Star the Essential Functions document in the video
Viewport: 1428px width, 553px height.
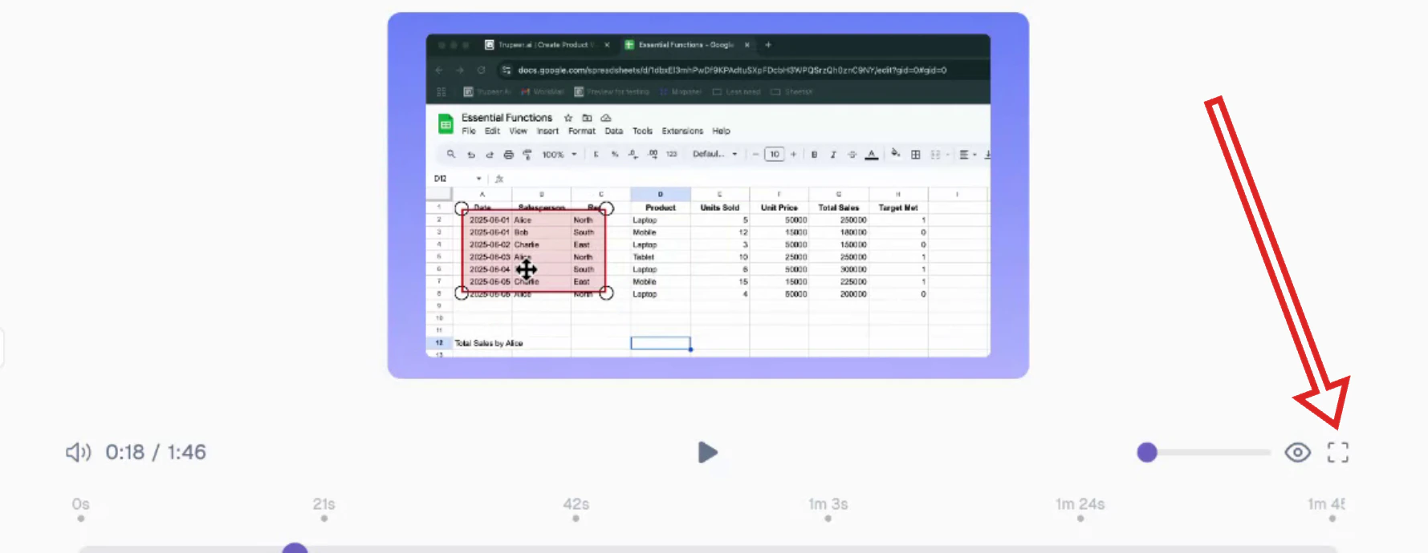point(568,118)
